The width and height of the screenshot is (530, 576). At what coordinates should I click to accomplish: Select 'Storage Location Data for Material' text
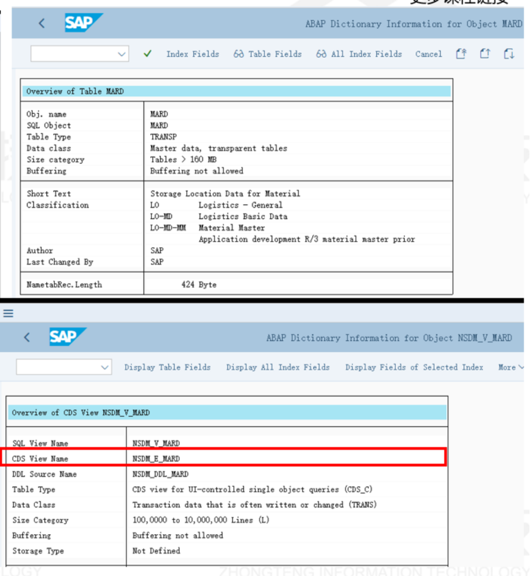[225, 194]
